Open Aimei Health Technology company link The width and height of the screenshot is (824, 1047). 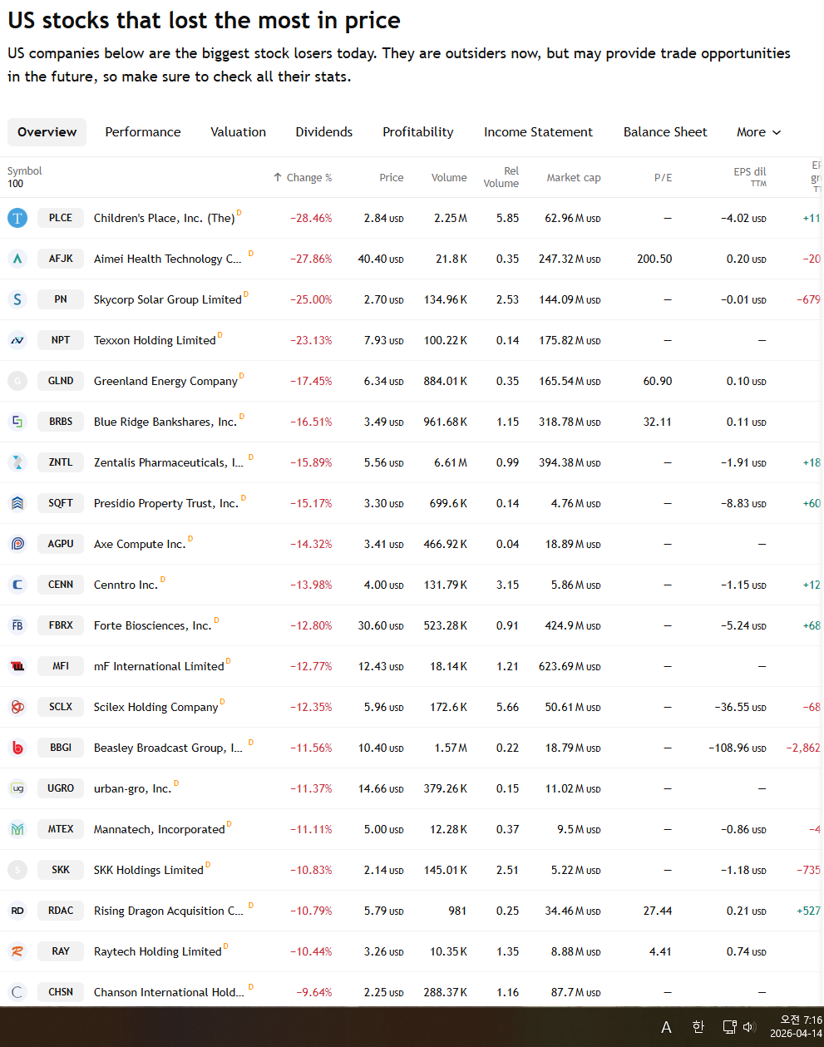pos(167,259)
